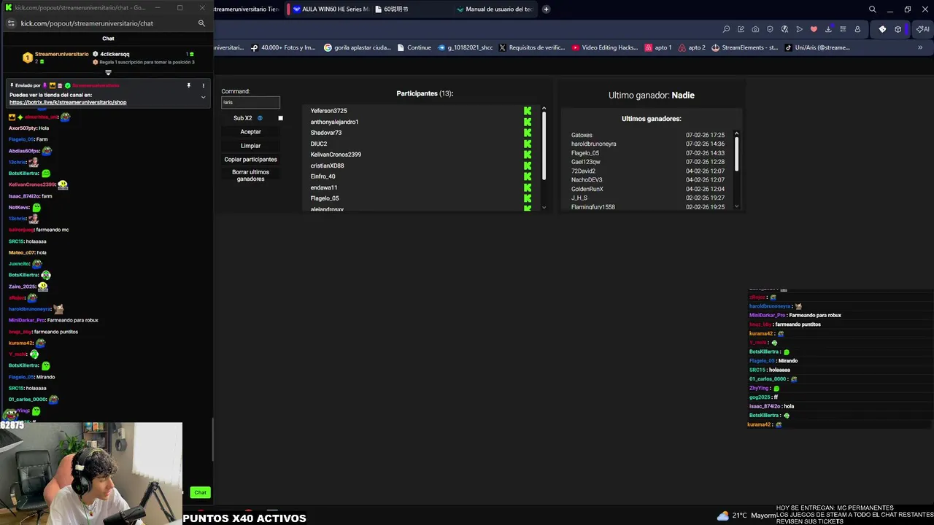Select winner GoldenRunX in winners list
The height and width of the screenshot is (525, 934).
(587, 189)
